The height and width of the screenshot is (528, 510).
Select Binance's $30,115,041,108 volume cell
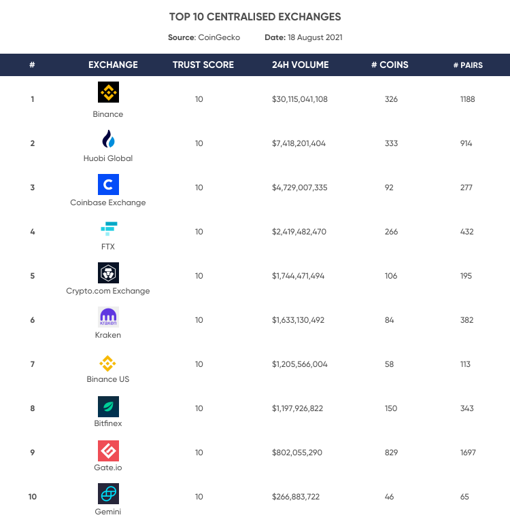300,99
